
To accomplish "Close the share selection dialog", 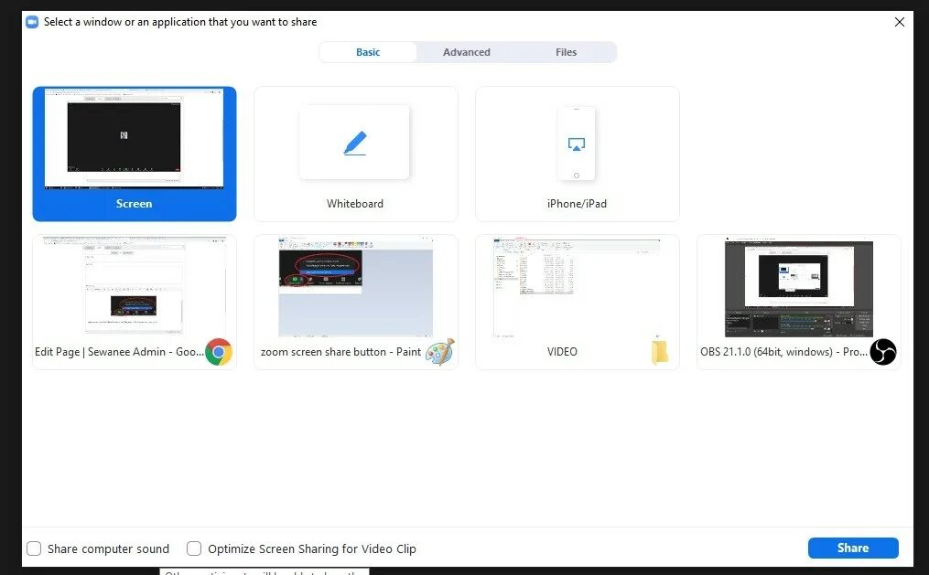I will pos(900,22).
